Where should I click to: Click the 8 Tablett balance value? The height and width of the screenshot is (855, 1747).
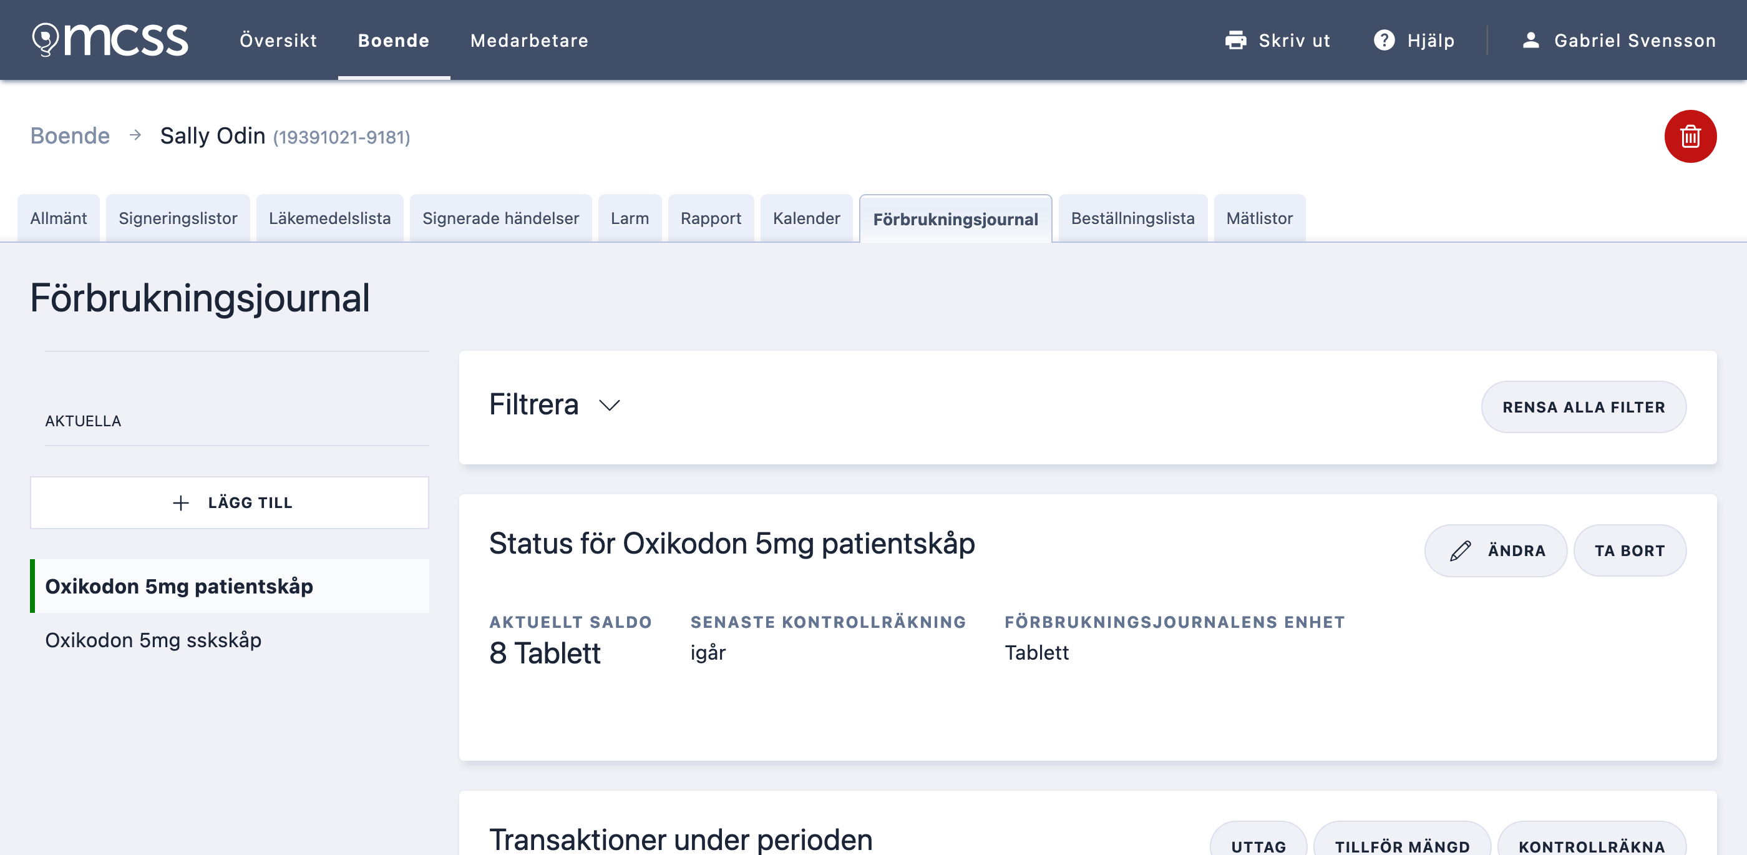545,653
